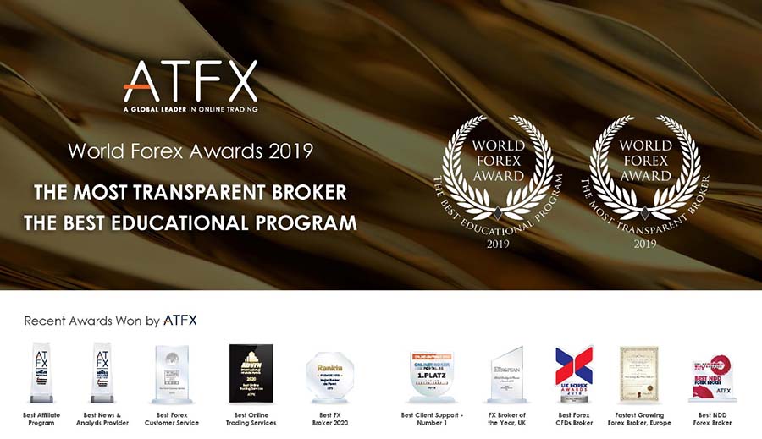
Task: Click the 'Best NDD Forex Broker' caption
Action: tap(712, 419)
